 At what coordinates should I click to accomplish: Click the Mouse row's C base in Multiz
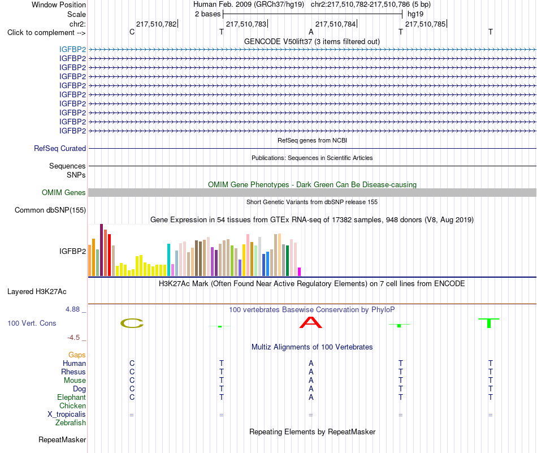(x=132, y=381)
